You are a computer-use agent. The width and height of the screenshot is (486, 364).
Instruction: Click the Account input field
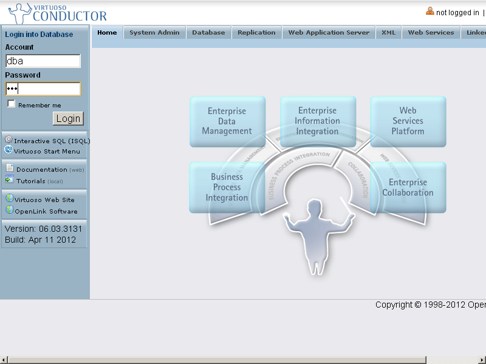pos(43,61)
